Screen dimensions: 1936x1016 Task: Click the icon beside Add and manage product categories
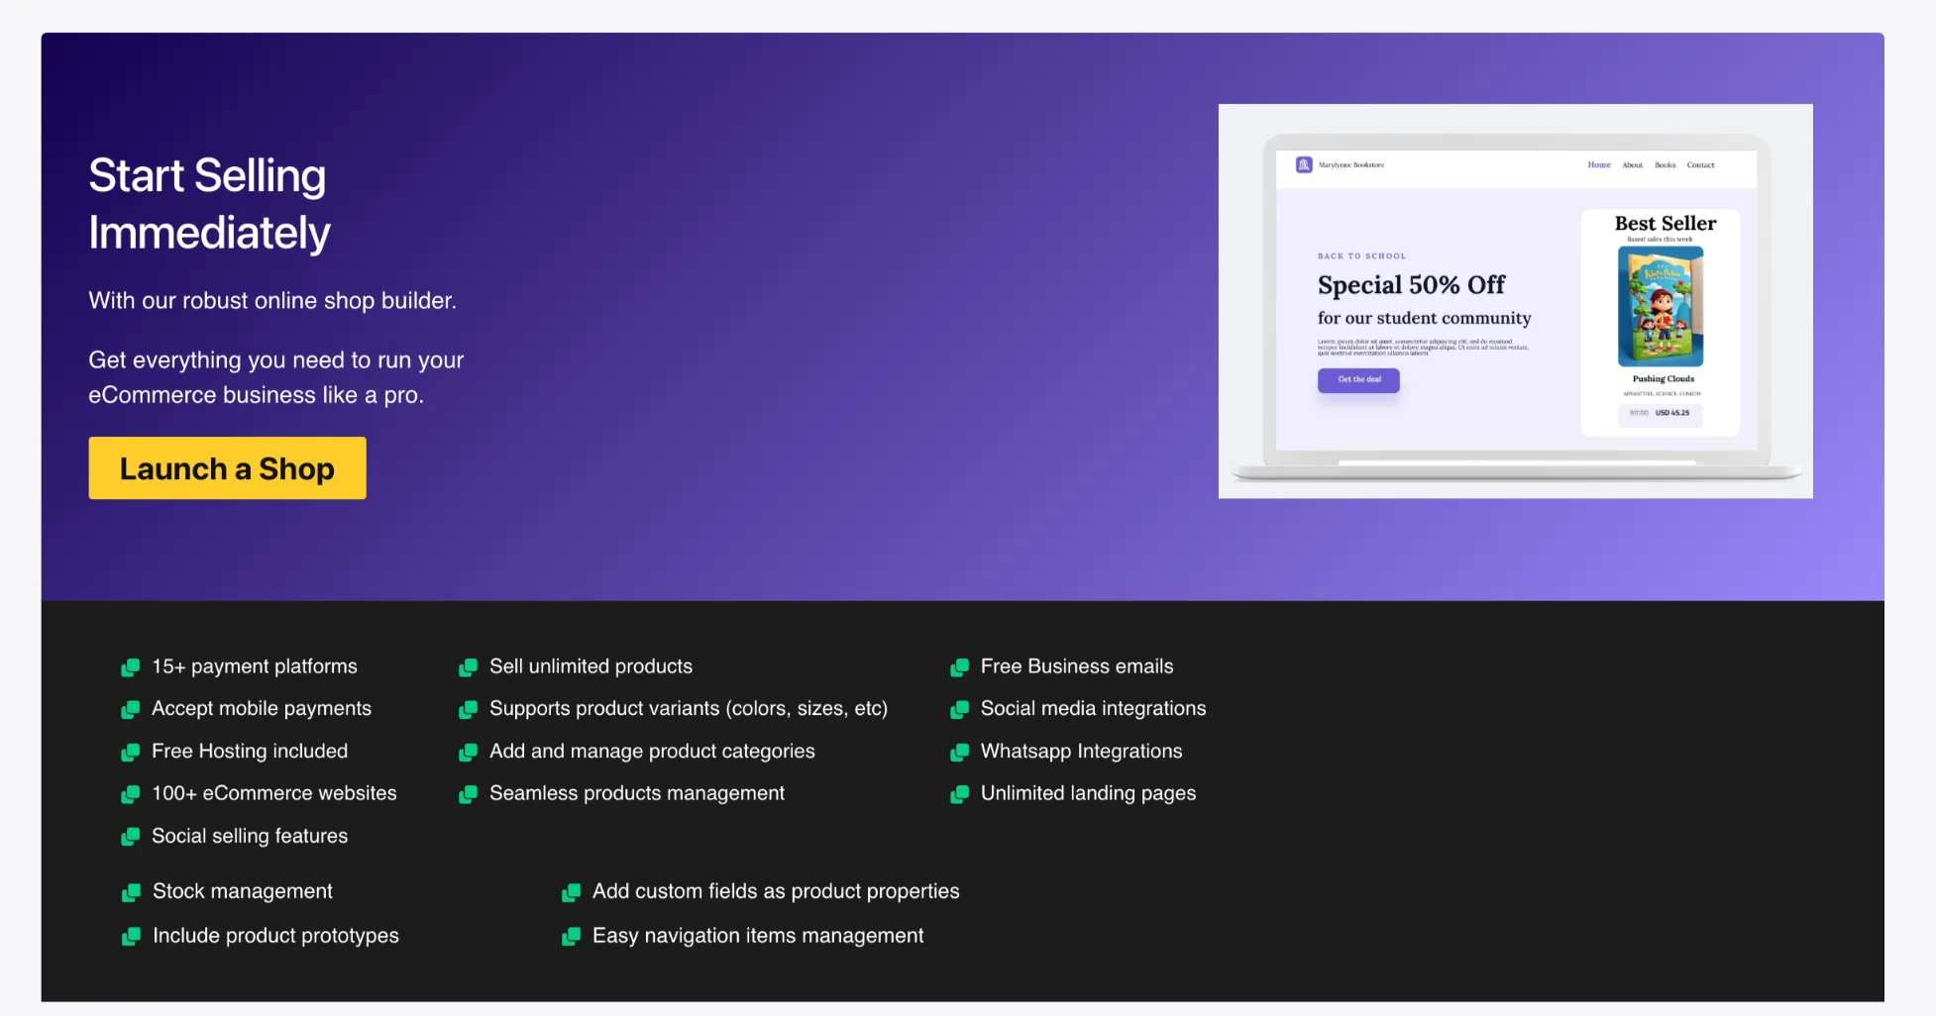click(468, 753)
